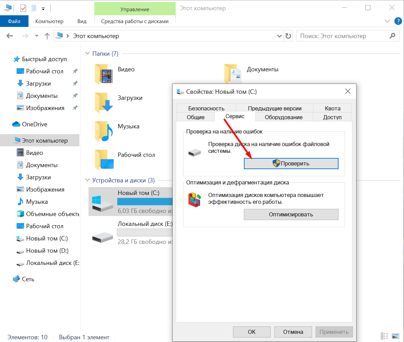Open the Файл menu
Viewport: 404px width, 342px height.
[x=14, y=21]
